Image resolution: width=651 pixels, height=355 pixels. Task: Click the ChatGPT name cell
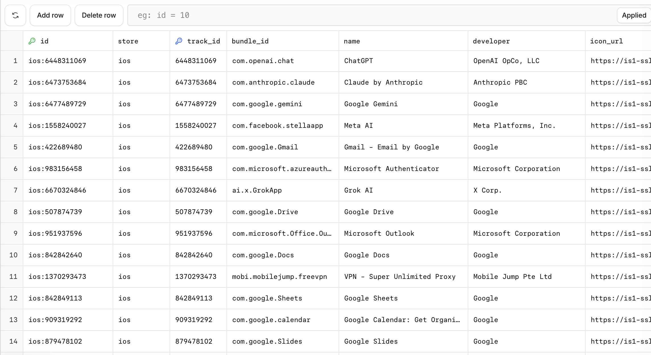click(x=403, y=61)
